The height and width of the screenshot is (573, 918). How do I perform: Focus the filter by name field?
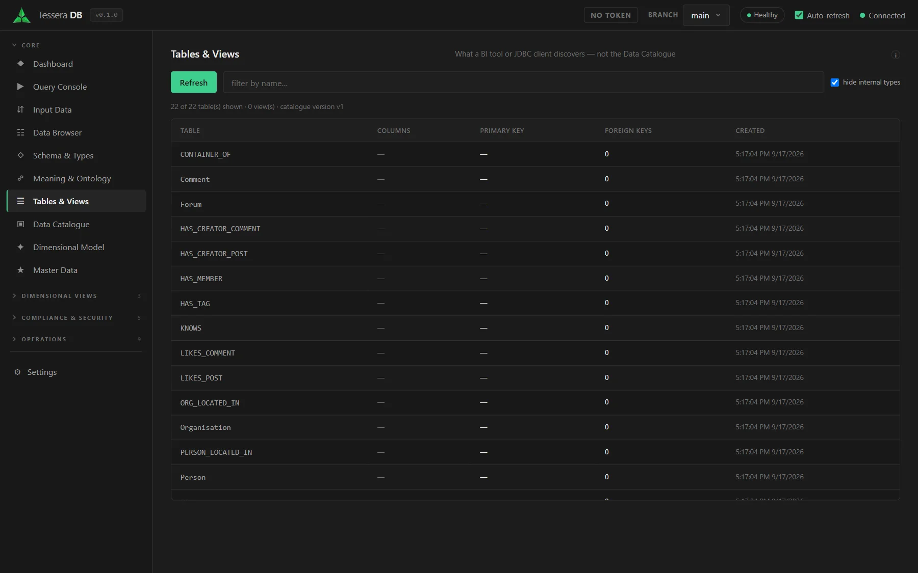coord(523,83)
